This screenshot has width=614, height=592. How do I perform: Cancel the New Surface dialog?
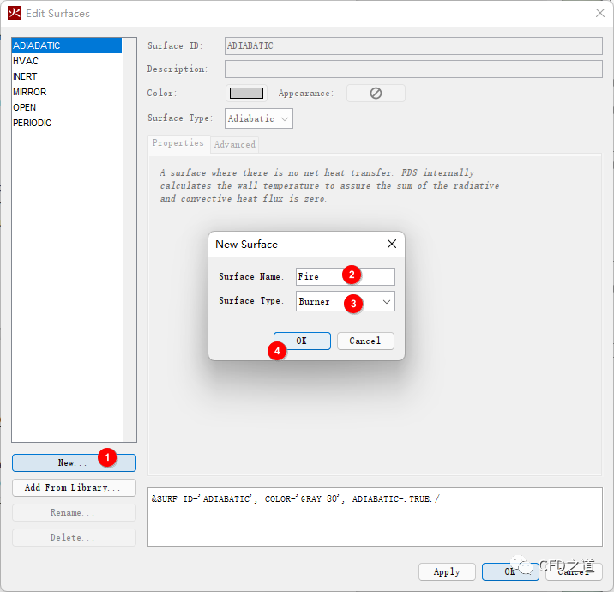point(364,341)
